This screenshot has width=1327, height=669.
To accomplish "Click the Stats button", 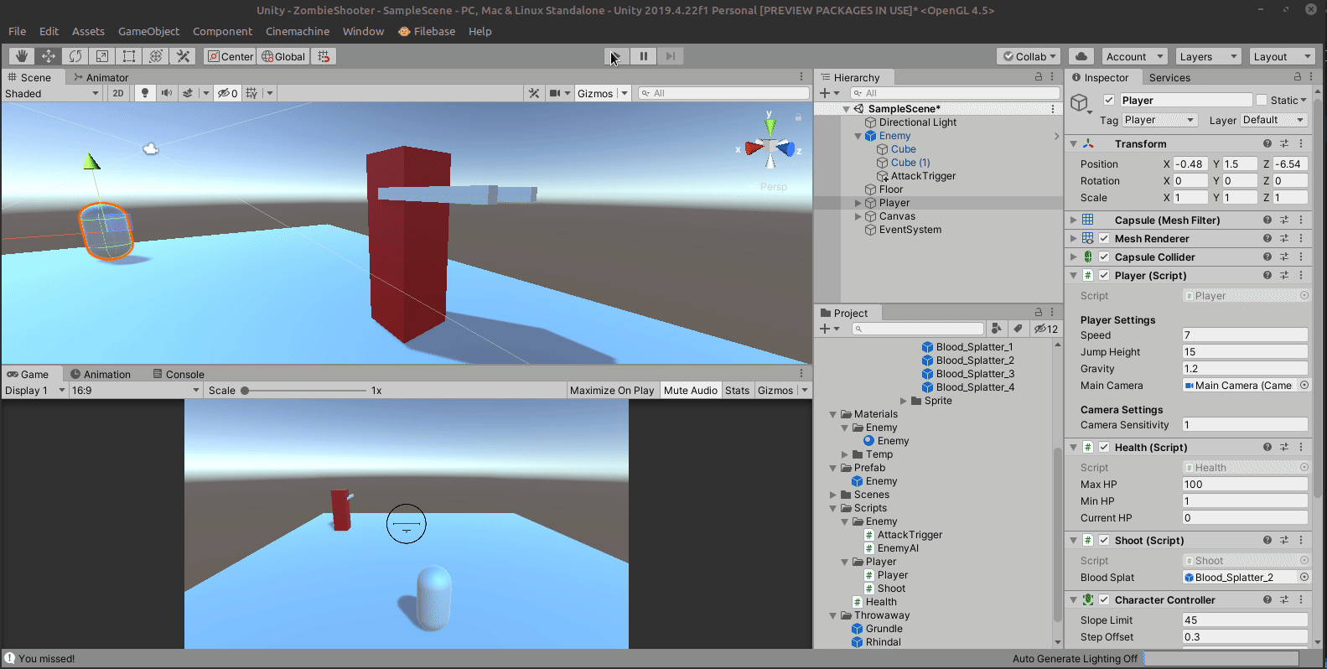I will point(738,390).
